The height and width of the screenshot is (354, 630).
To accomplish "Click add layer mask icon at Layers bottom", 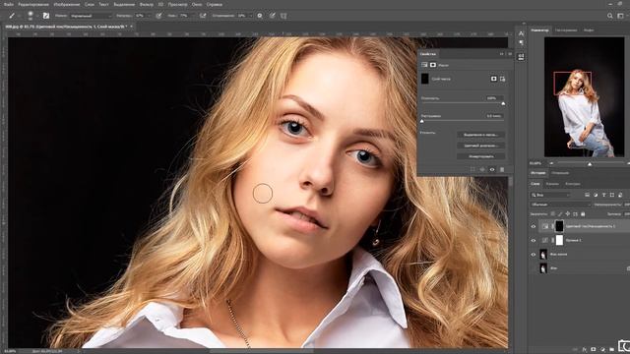I will tap(594, 350).
